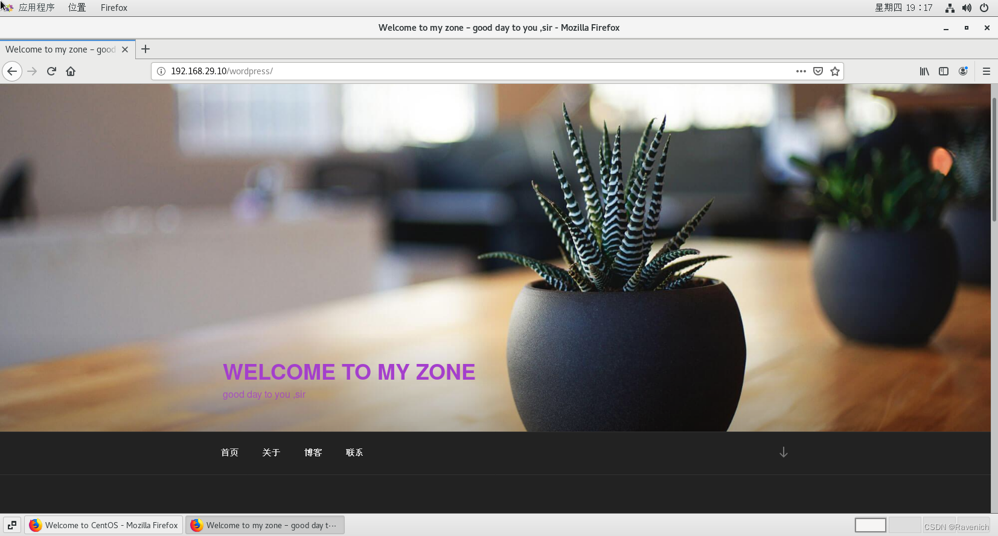Open the 首页 navigation link

[229, 453]
